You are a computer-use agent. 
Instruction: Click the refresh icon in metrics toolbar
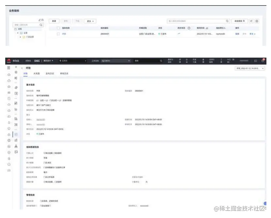251,21
